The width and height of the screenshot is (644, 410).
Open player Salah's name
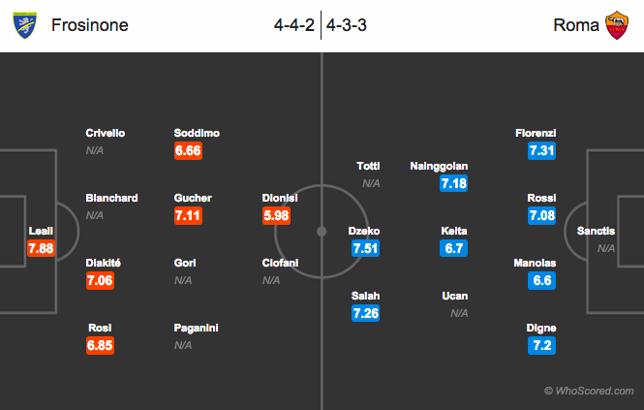click(x=365, y=296)
